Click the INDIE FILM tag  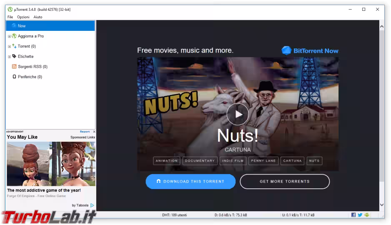233,161
